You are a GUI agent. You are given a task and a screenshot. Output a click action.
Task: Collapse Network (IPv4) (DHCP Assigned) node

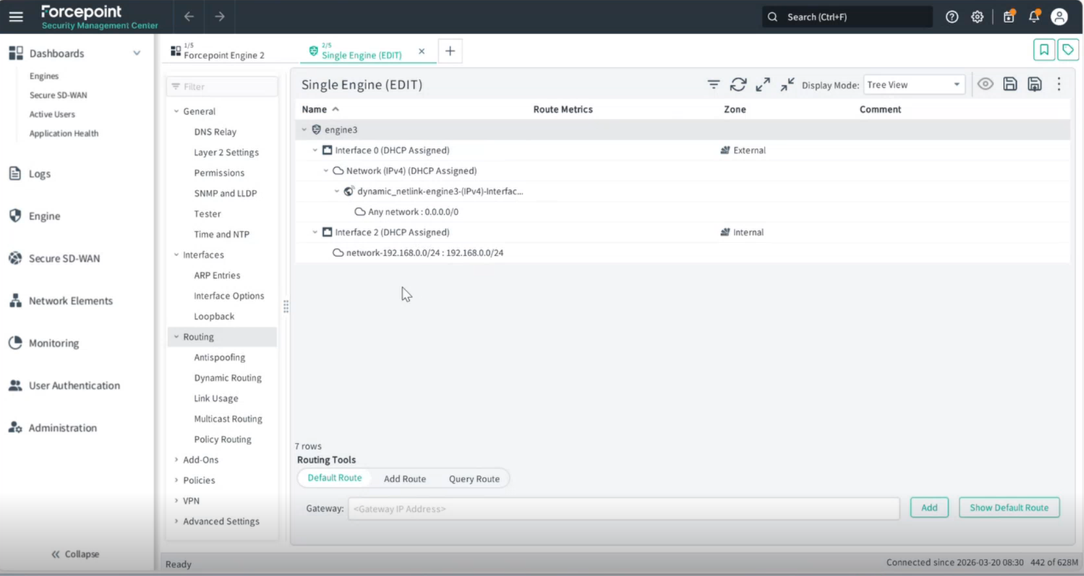pyautogui.click(x=326, y=171)
